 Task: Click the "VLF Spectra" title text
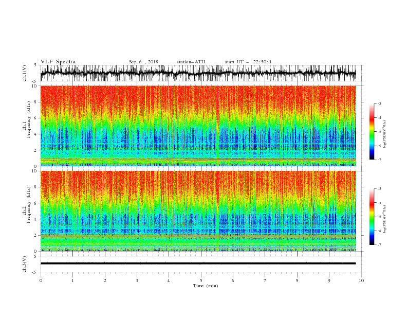coord(58,62)
